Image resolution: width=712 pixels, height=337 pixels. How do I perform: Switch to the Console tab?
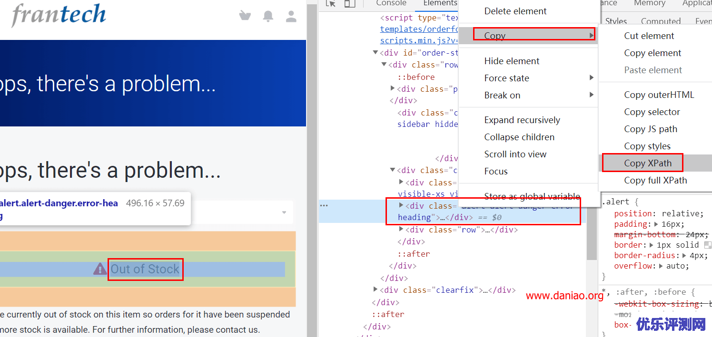click(x=391, y=3)
